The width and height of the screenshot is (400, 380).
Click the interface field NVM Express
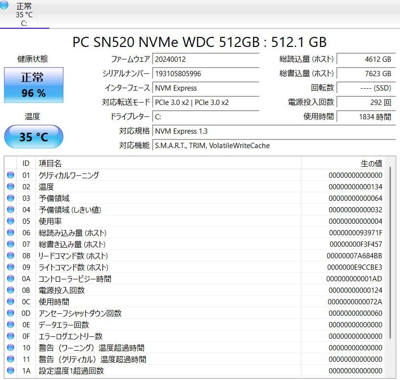pyautogui.click(x=206, y=88)
